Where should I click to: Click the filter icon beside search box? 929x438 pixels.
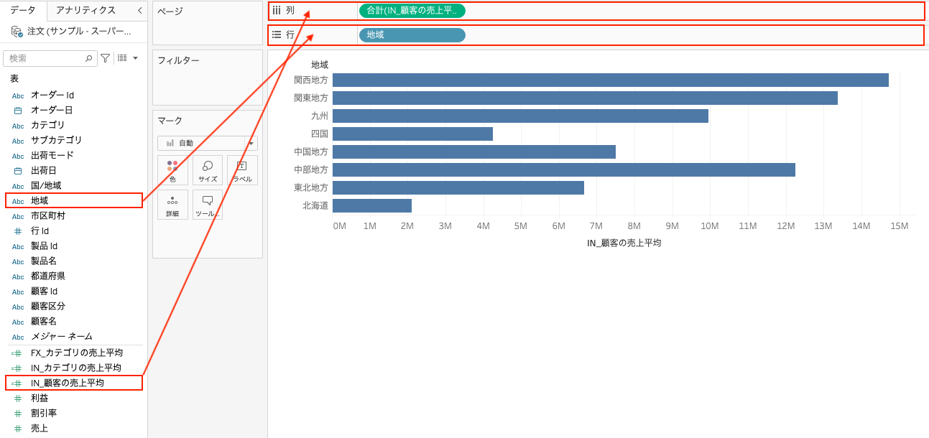(x=106, y=58)
